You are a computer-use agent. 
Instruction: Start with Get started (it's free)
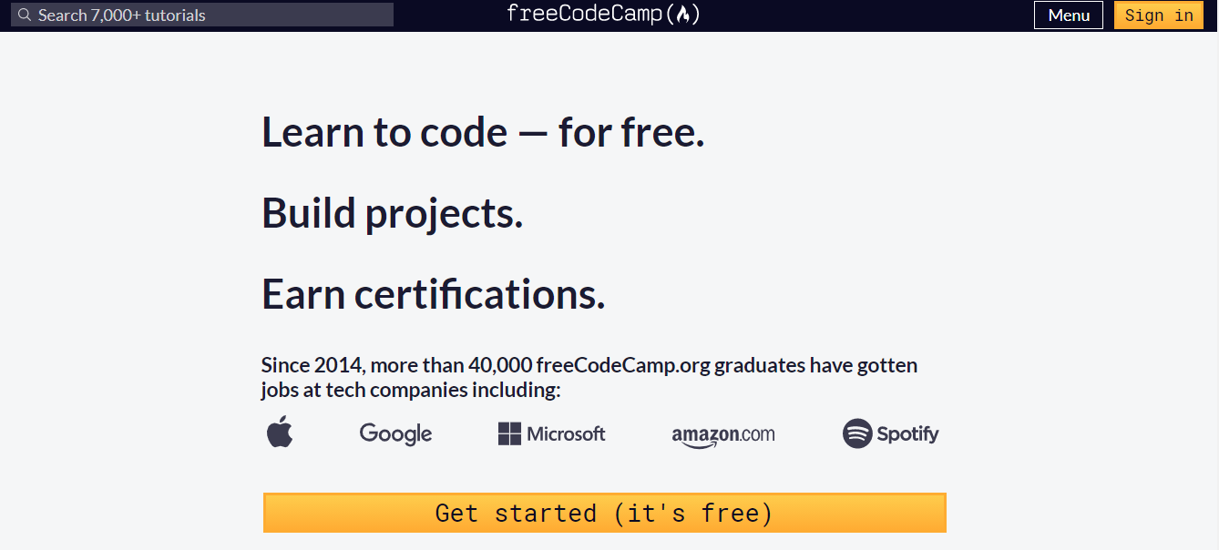pos(605,513)
